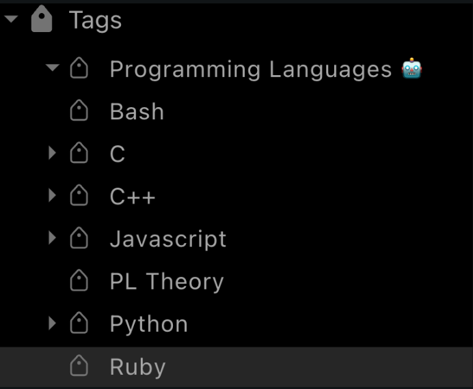Click the tag icon beside Python

pyautogui.click(x=79, y=324)
